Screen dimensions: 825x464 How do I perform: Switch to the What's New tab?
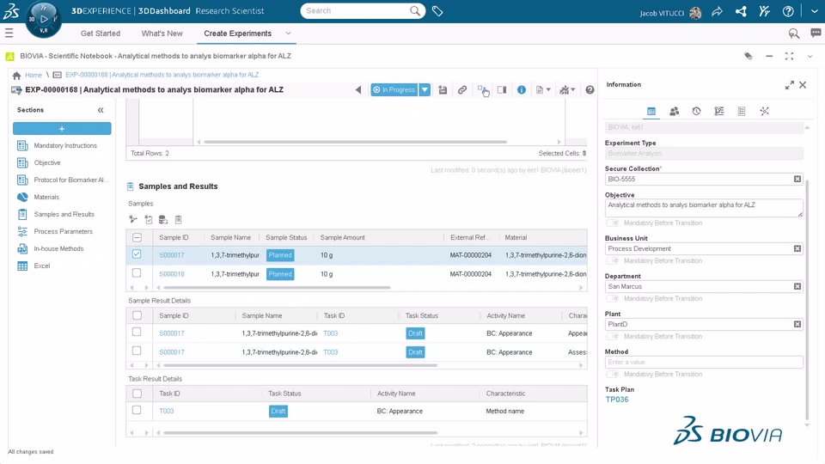tap(162, 34)
